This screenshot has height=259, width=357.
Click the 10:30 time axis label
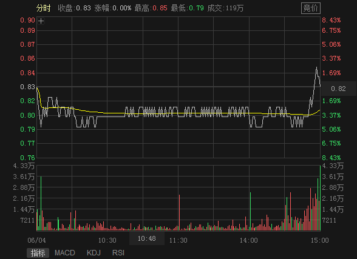tap(107, 240)
